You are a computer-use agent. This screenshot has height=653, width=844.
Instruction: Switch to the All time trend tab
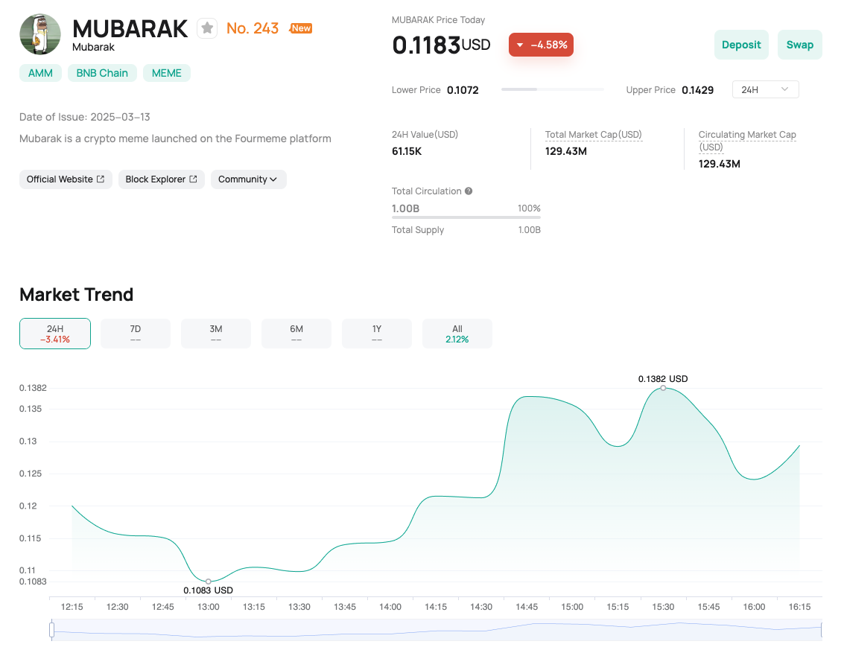coord(457,334)
